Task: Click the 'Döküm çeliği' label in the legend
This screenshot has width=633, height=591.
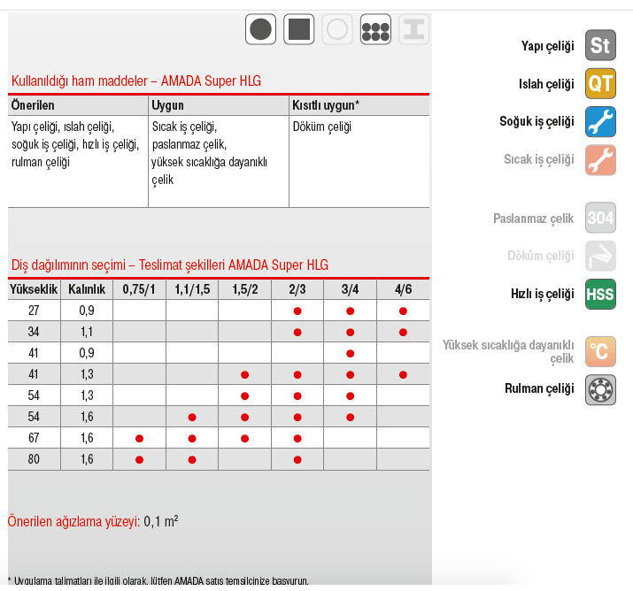Action: click(541, 256)
